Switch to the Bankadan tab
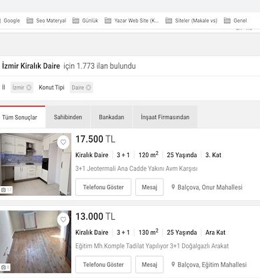 pyautogui.click(x=111, y=117)
